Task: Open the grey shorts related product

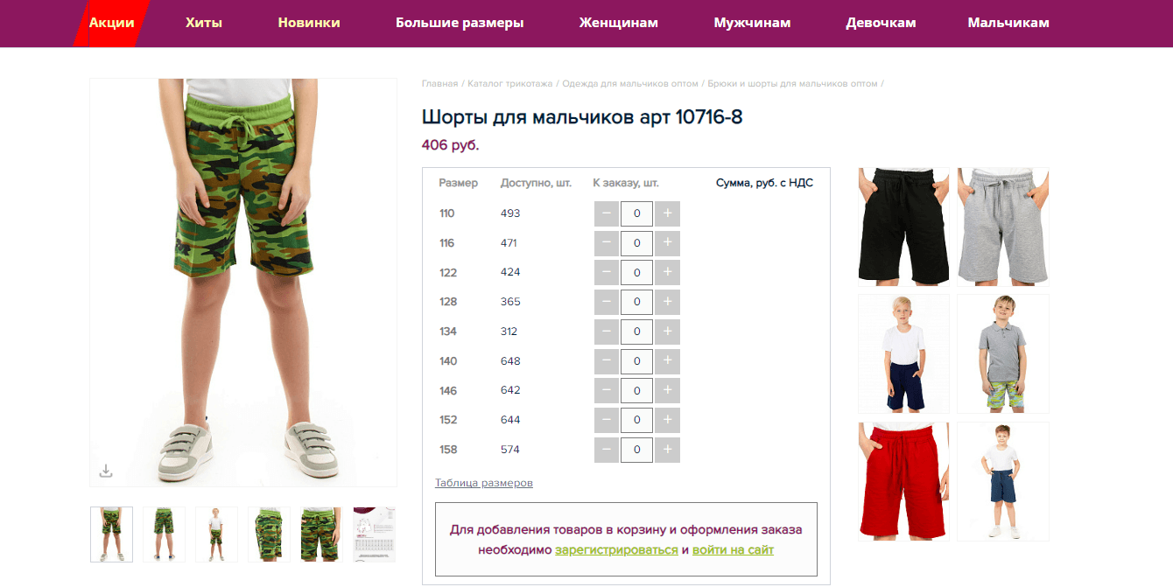Action: [x=1003, y=227]
